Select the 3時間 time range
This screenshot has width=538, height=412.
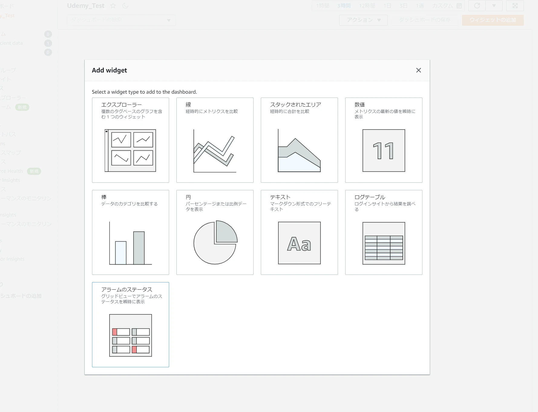point(344,6)
